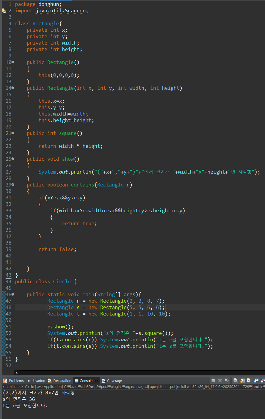Viewport: 265px width, 419px height.
Task: Collapse the square() method at line 21
Action: 13,133
